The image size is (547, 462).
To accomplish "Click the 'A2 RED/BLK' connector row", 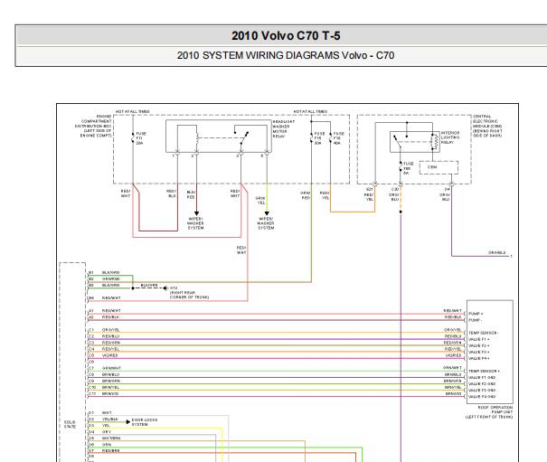I will pos(104,317).
